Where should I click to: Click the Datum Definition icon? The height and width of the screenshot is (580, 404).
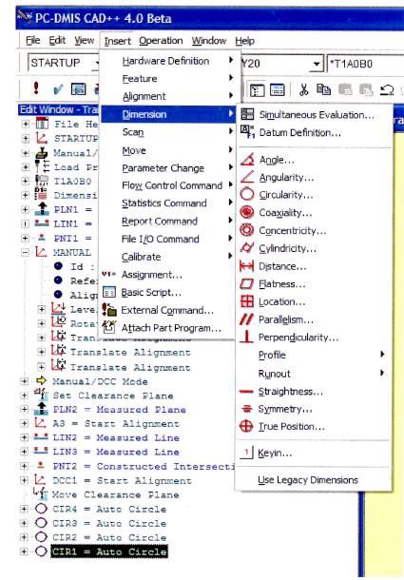(247, 132)
